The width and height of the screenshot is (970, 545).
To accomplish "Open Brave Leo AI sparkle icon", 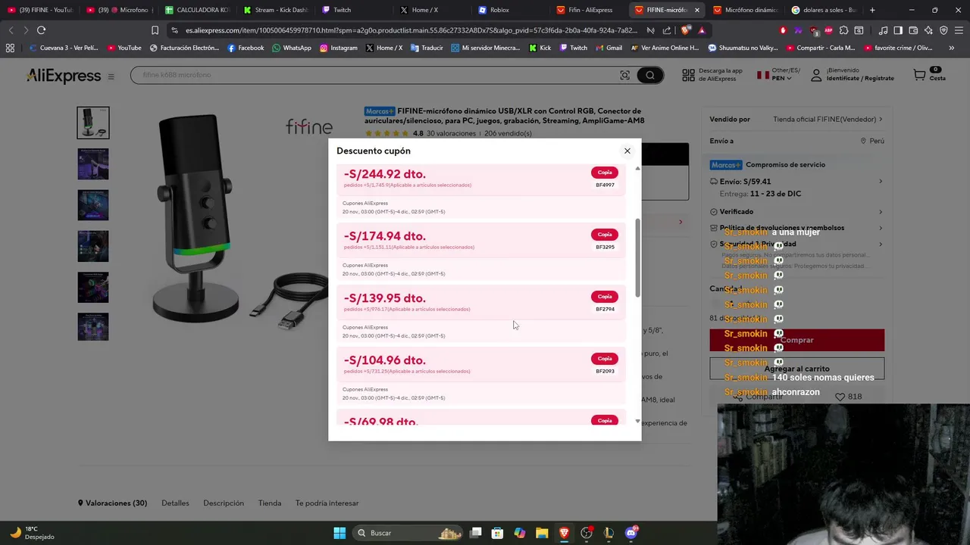I will (x=928, y=30).
